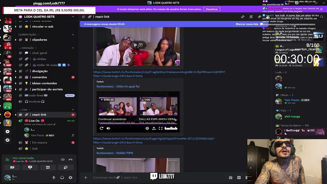
Task: Open the participar-do-sorteio channel
Action: (46, 89)
